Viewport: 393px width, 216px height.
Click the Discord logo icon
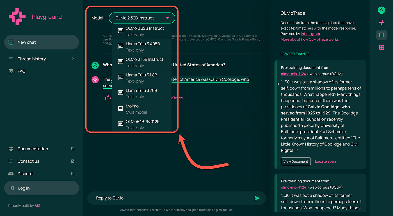pyautogui.click(x=11, y=173)
